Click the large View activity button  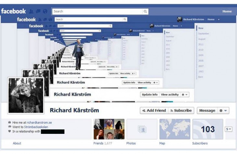(x=169, y=95)
